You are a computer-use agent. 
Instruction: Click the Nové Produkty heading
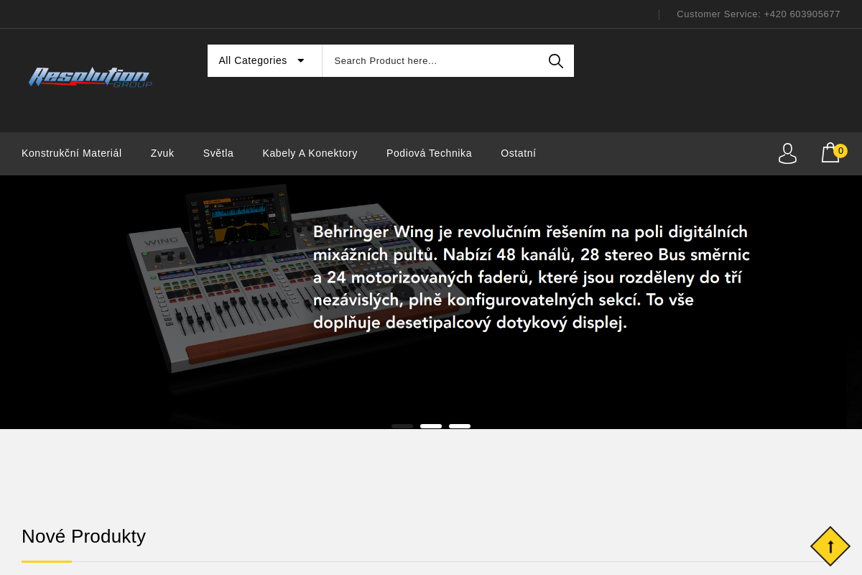coord(83,536)
